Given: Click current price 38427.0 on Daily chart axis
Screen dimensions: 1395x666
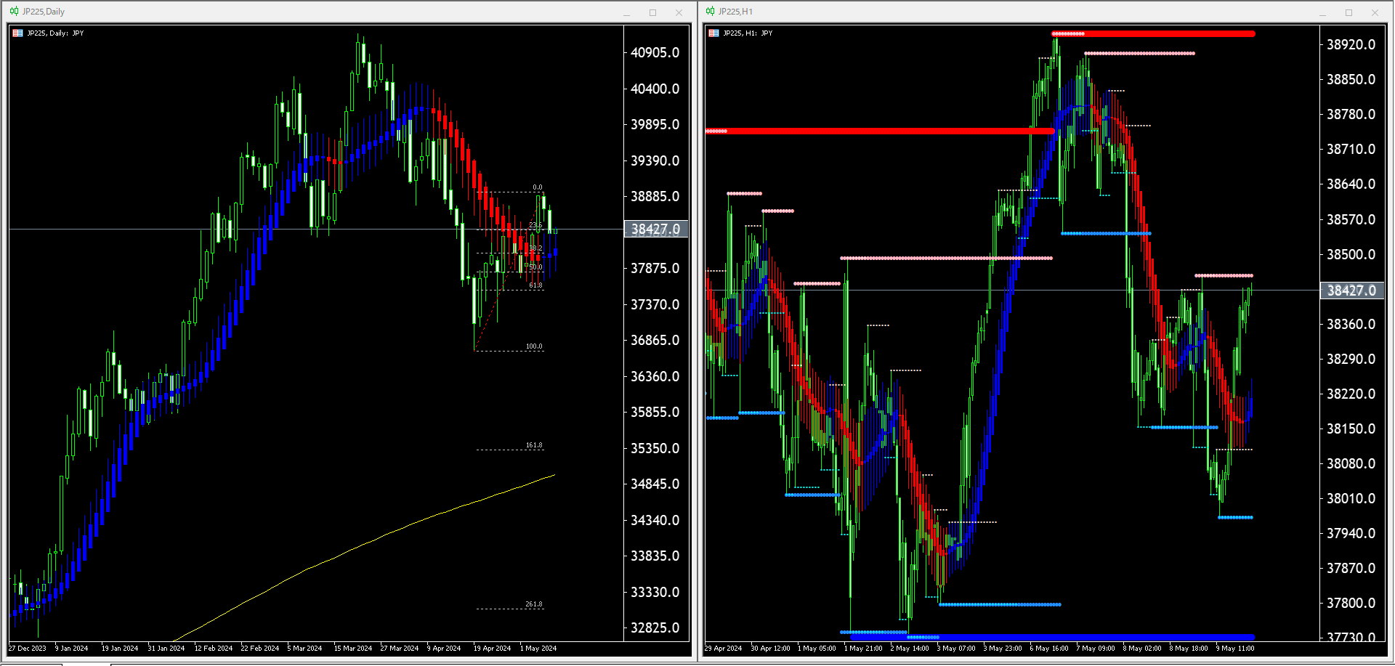Looking at the screenshot, I should point(655,230).
